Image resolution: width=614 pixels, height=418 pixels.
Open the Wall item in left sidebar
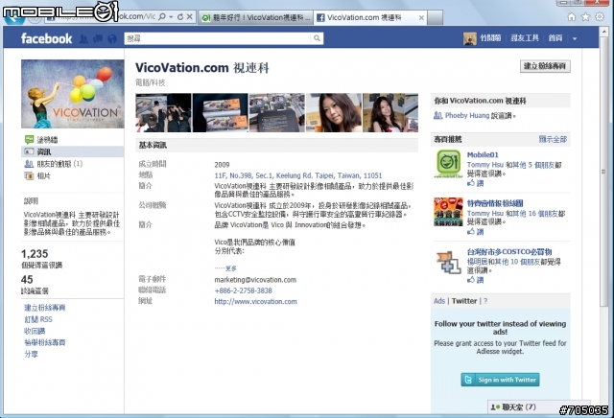(x=47, y=140)
